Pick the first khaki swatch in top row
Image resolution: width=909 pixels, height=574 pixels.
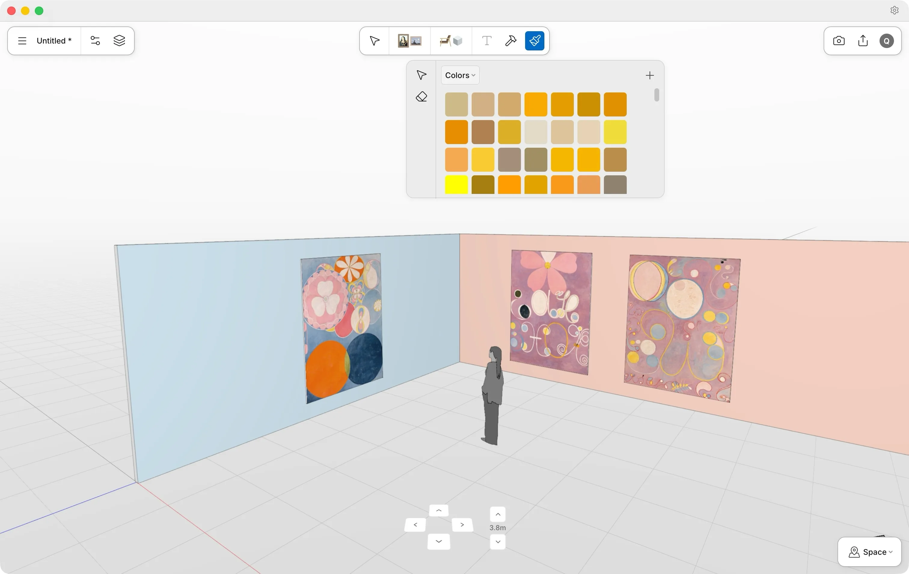coord(456,104)
